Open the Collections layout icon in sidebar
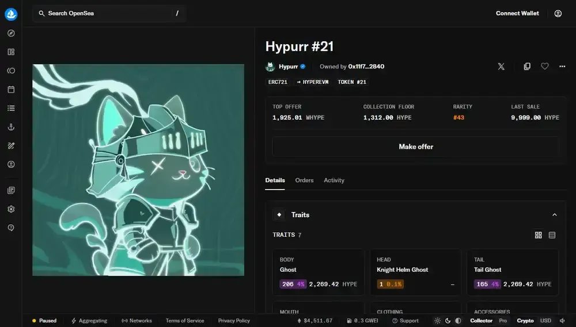The image size is (576, 327). click(x=11, y=52)
